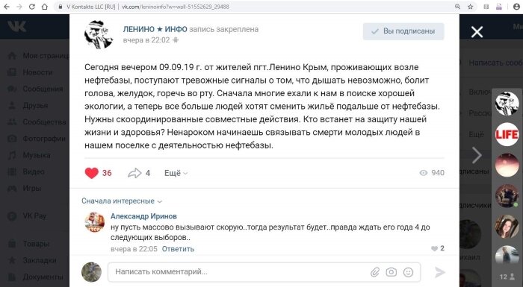Open the emoji smiley picker
Viewport: 523px width, 287px height.
point(408,272)
